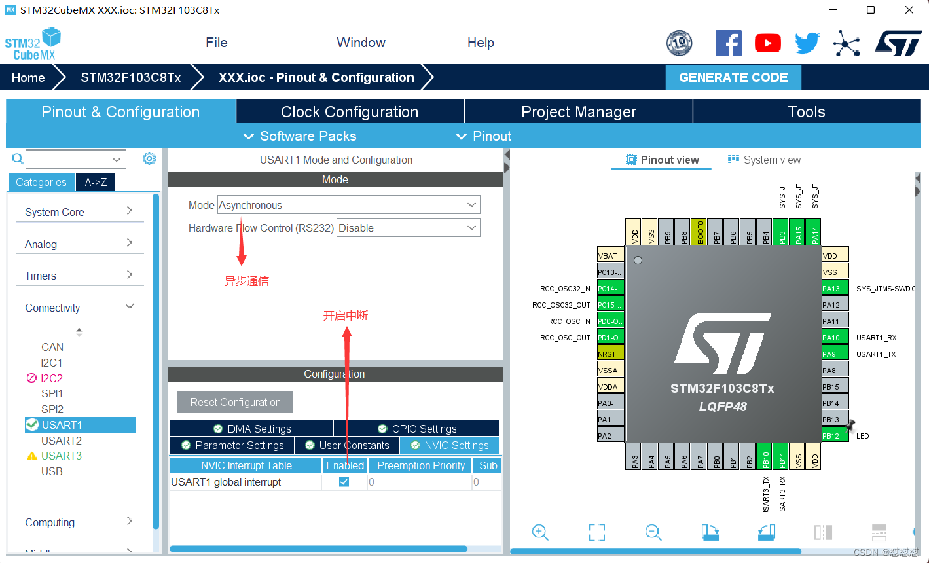Open the DMA Settings tab

(252, 429)
